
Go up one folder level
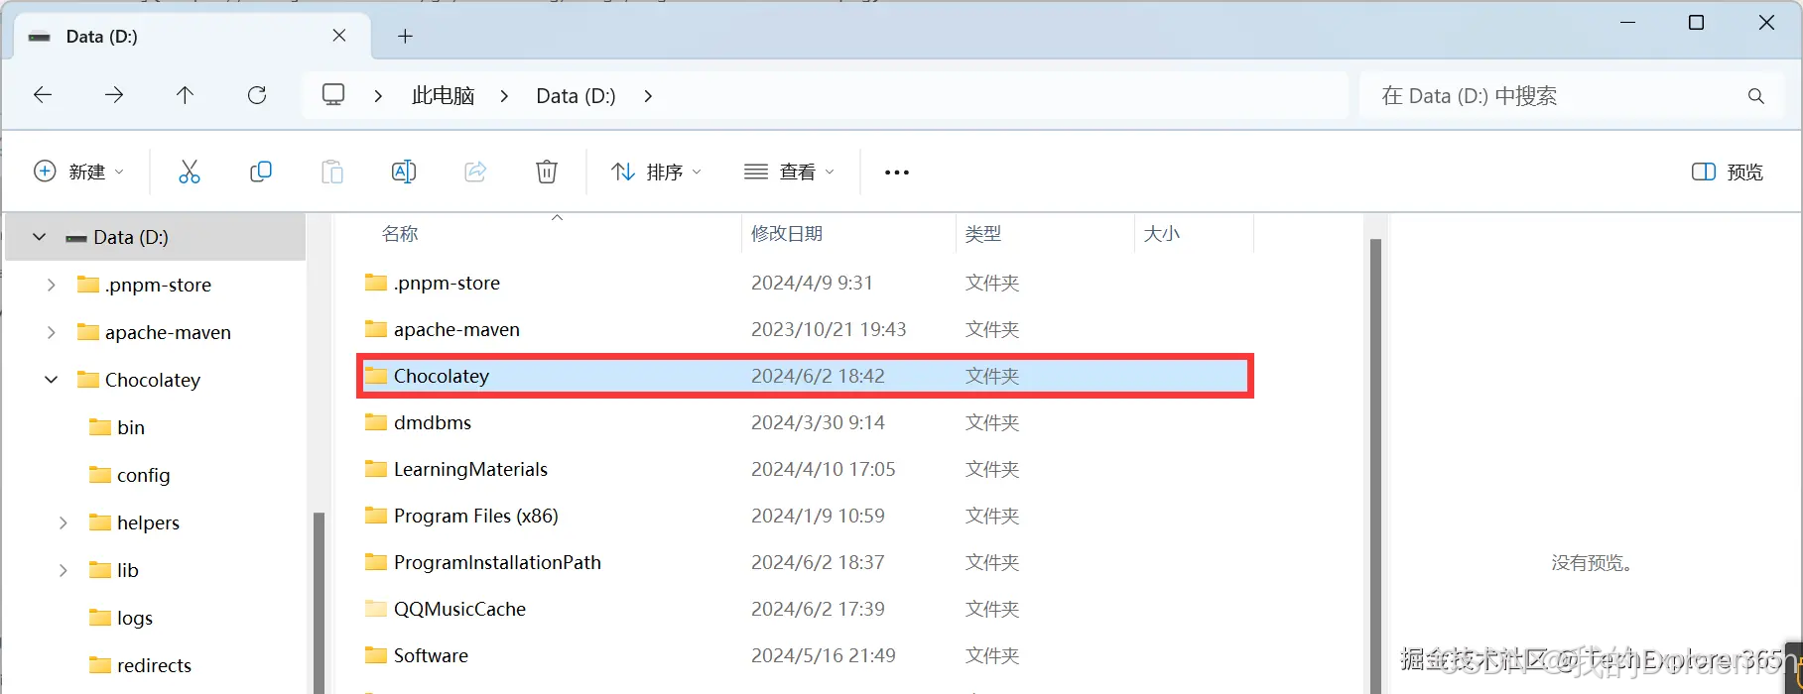coord(185,95)
